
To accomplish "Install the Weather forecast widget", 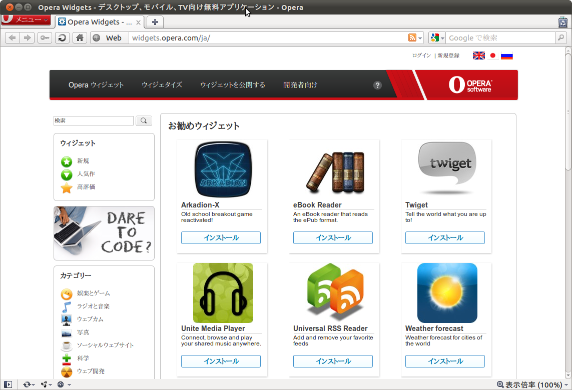I will click(445, 361).
